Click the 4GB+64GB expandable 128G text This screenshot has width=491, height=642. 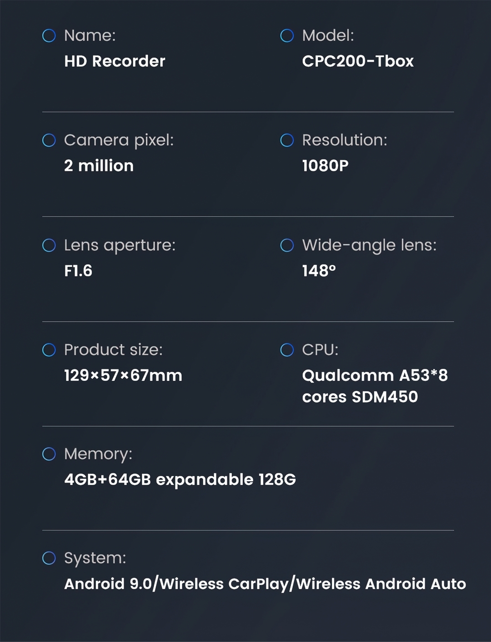pos(180,479)
